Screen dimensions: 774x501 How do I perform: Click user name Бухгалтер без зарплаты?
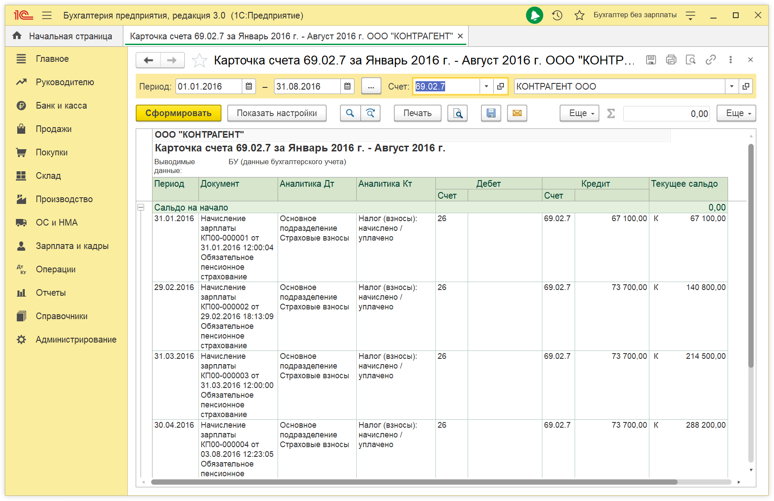coord(635,15)
